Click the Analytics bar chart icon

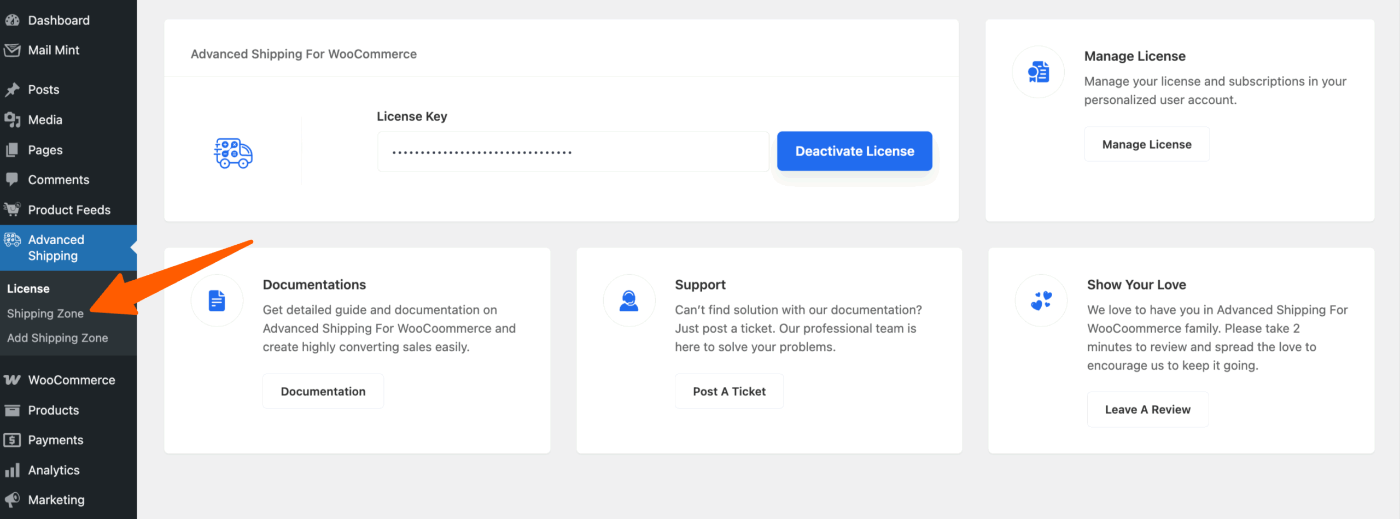[x=12, y=470]
